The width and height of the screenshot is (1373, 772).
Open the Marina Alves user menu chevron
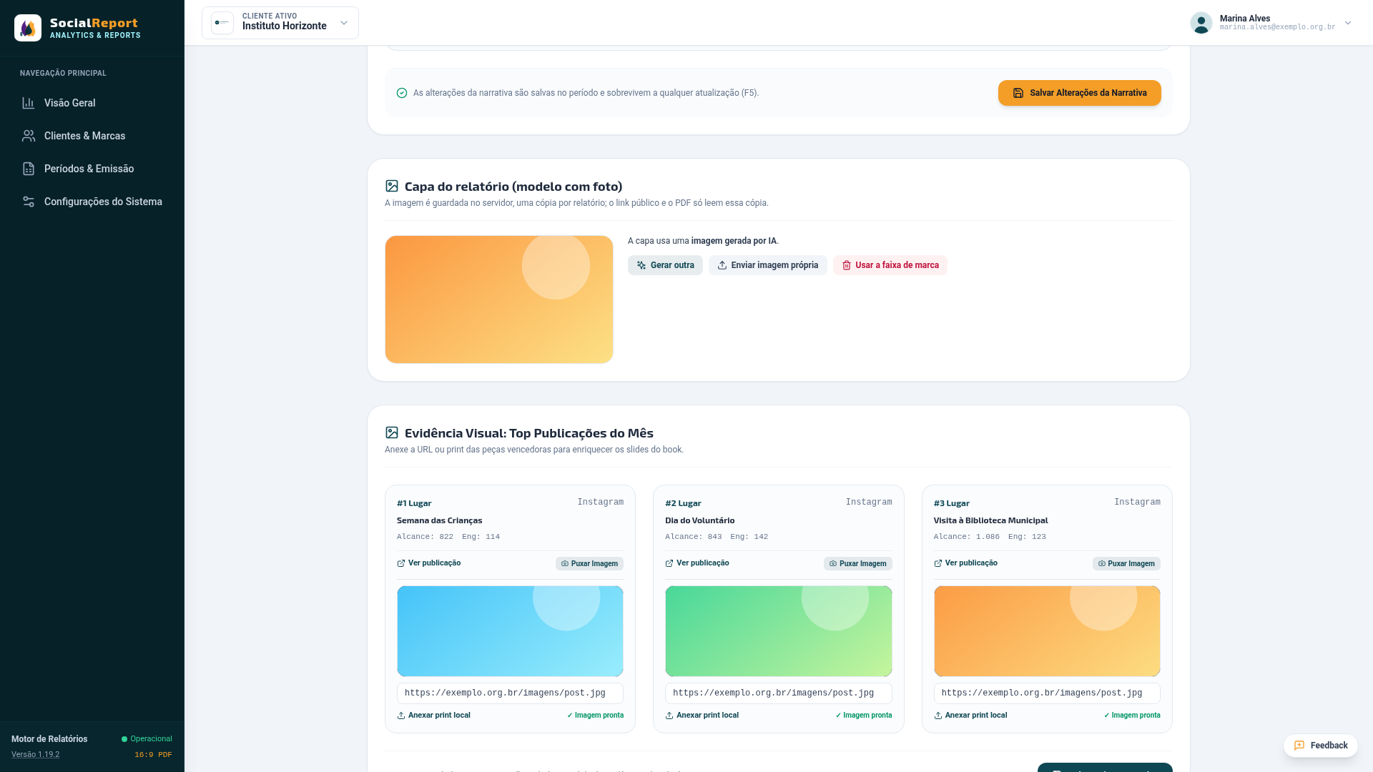[x=1348, y=23]
